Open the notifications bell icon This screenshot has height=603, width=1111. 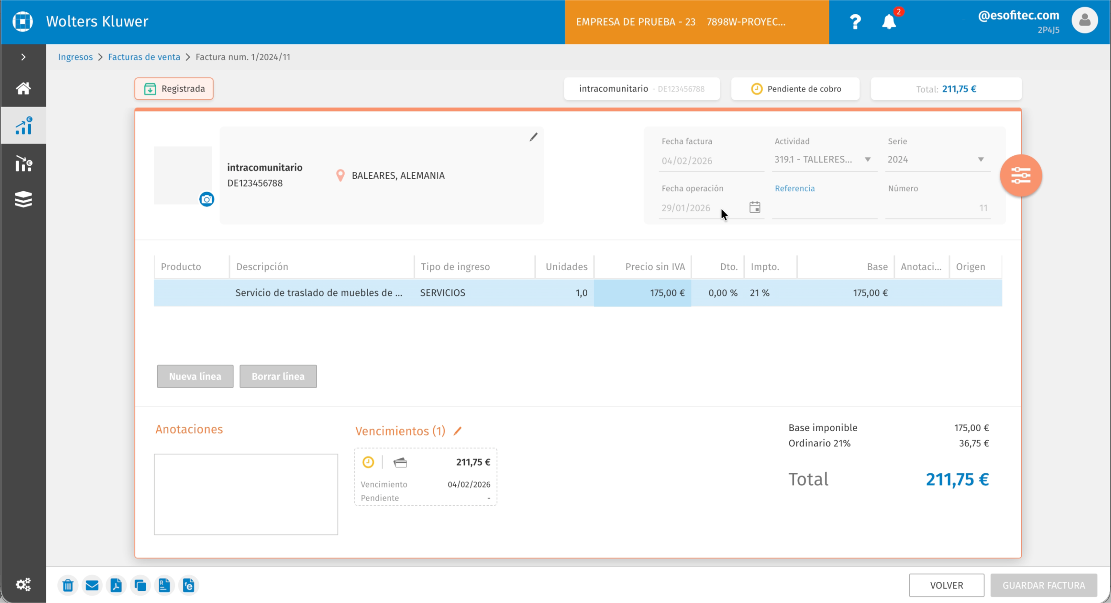coord(889,21)
